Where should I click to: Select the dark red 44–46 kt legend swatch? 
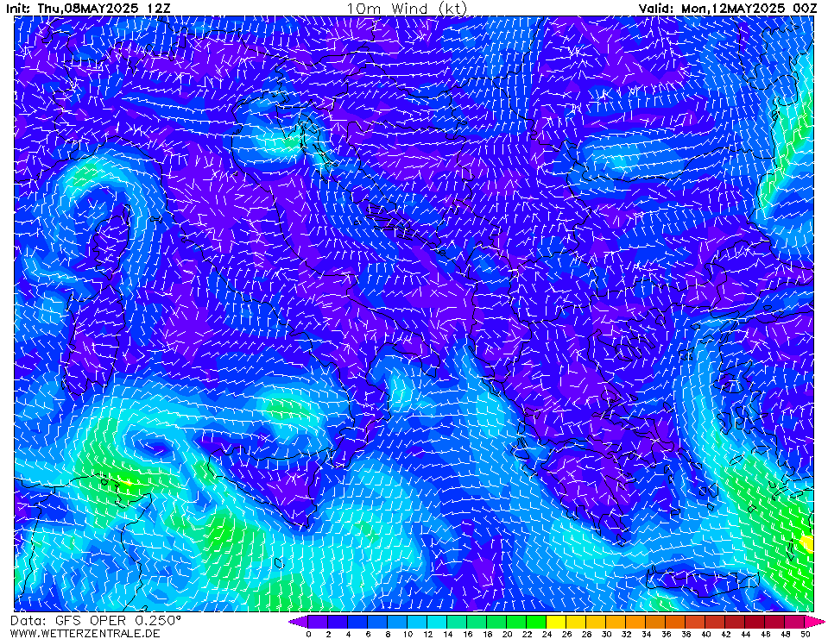click(x=755, y=622)
